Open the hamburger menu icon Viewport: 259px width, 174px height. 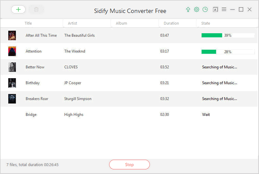tap(224, 9)
